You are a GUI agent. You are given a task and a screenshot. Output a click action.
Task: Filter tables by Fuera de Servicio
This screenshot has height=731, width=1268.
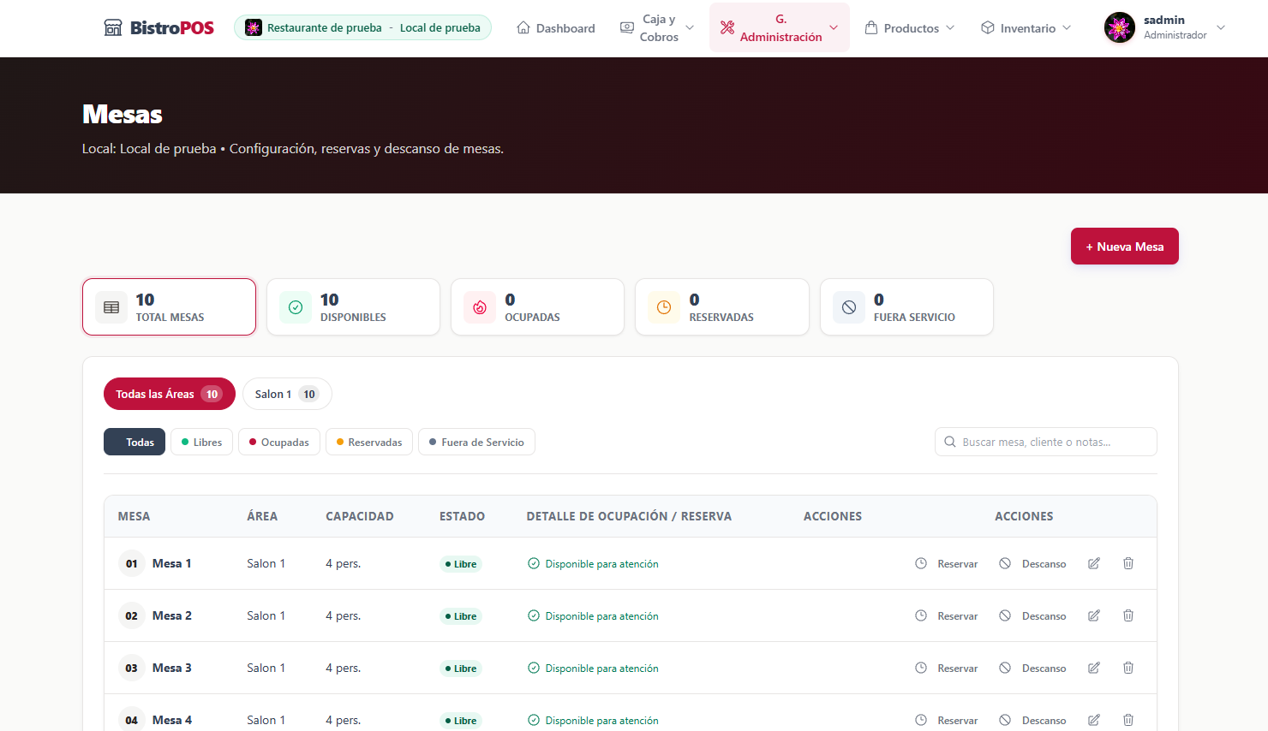click(476, 442)
